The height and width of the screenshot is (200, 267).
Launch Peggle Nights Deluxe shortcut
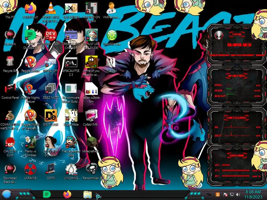pyautogui.click(x=30, y=93)
